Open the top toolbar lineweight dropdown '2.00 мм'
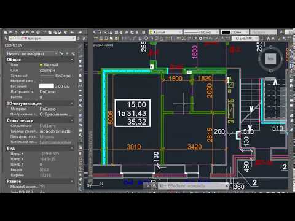Image resolution: width=295 pixels, height=221 pixels. coord(235,32)
